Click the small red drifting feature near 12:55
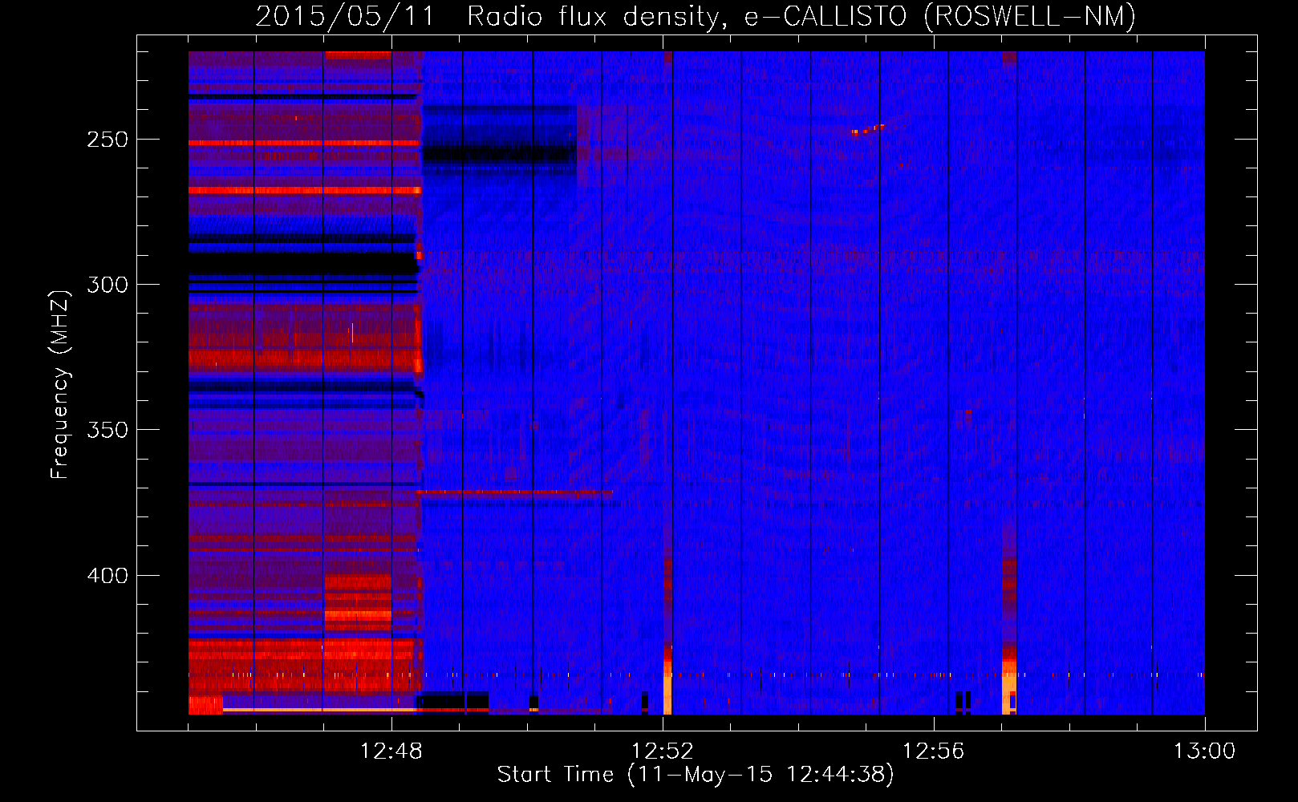 tap(868, 129)
